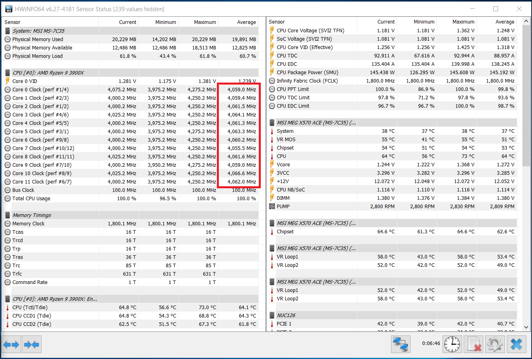The height and width of the screenshot is (359, 532).
Task: Click the left panel Maximum column header
Action: (x=199, y=22)
